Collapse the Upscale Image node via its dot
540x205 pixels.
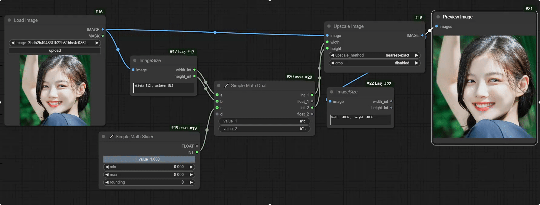click(329, 26)
